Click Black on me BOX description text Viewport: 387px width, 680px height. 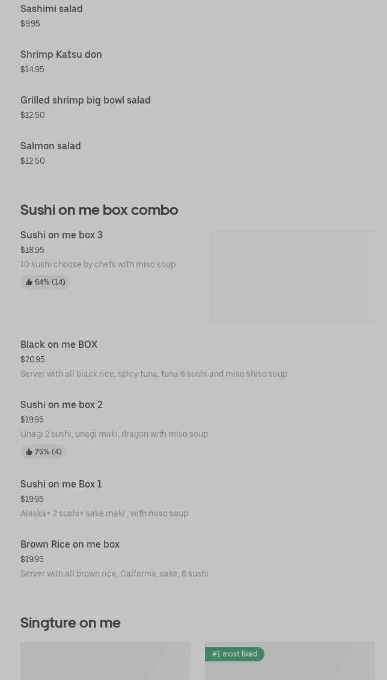point(154,374)
